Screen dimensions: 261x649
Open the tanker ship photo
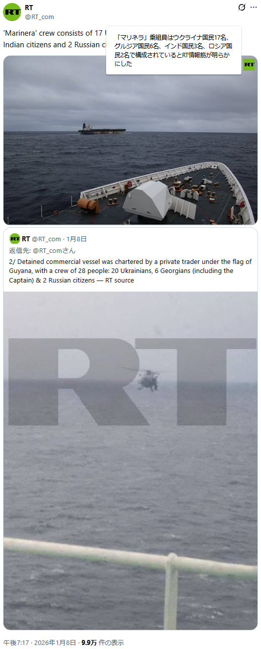(x=130, y=140)
